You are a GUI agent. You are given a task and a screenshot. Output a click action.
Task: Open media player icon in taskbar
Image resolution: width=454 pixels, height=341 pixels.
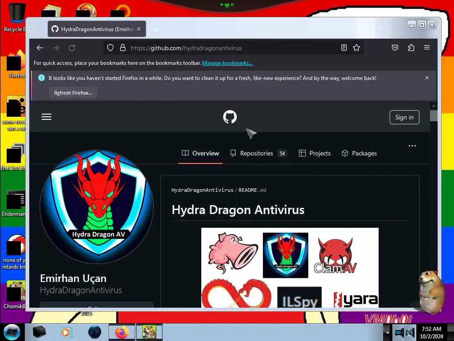coord(66,332)
